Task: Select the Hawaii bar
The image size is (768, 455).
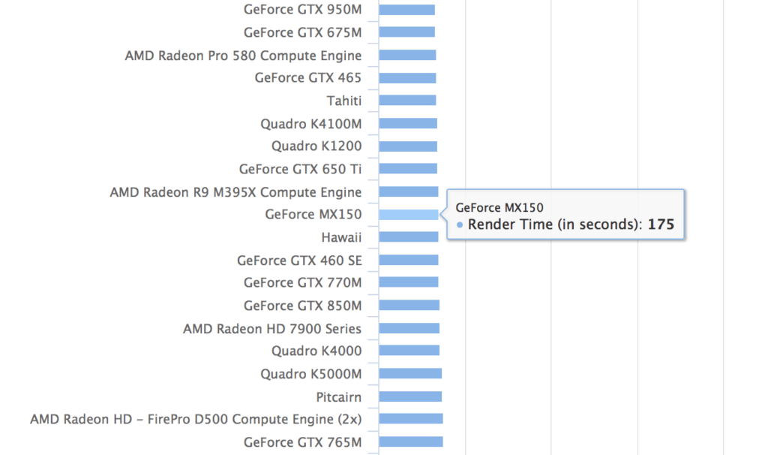Action: click(409, 237)
